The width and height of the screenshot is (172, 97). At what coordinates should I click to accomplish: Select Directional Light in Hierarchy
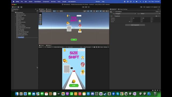pos(22,15)
